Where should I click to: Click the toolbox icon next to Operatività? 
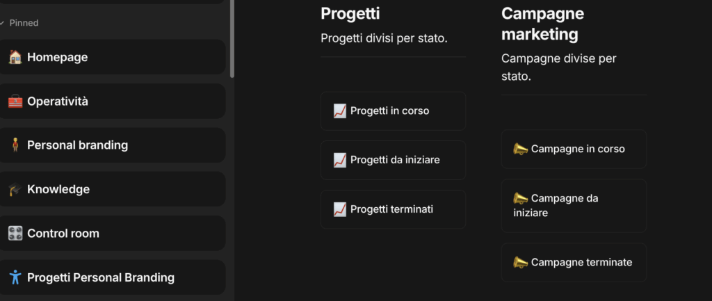[15, 101]
